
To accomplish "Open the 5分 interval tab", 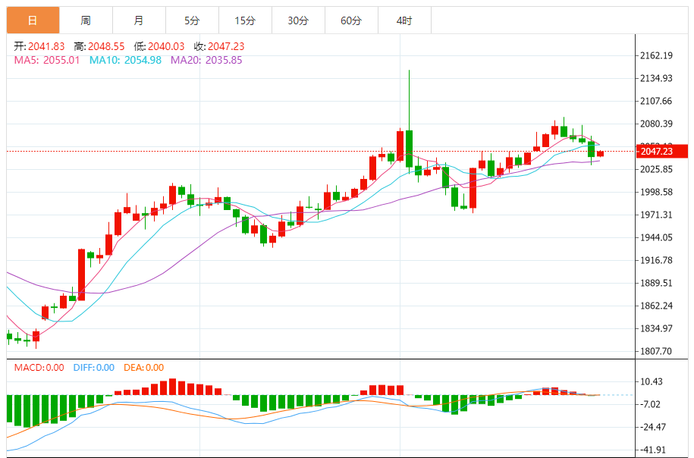I will (192, 20).
